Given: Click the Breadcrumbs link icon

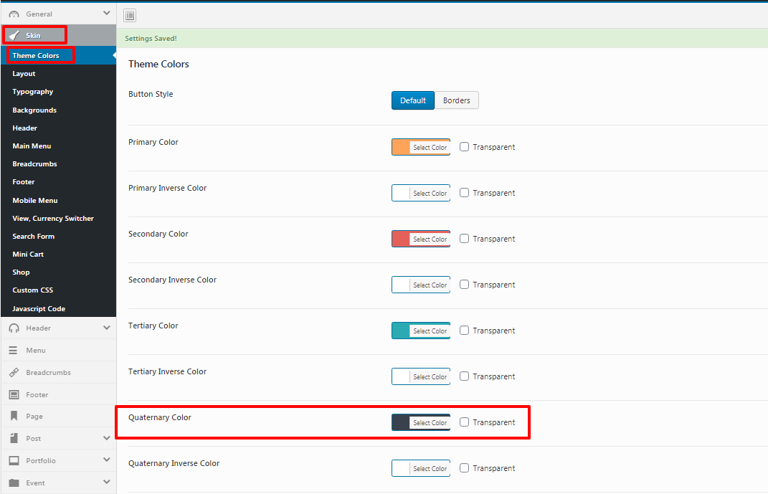Looking at the screenshot, I should pyautogui.click(x=14, y=373).
